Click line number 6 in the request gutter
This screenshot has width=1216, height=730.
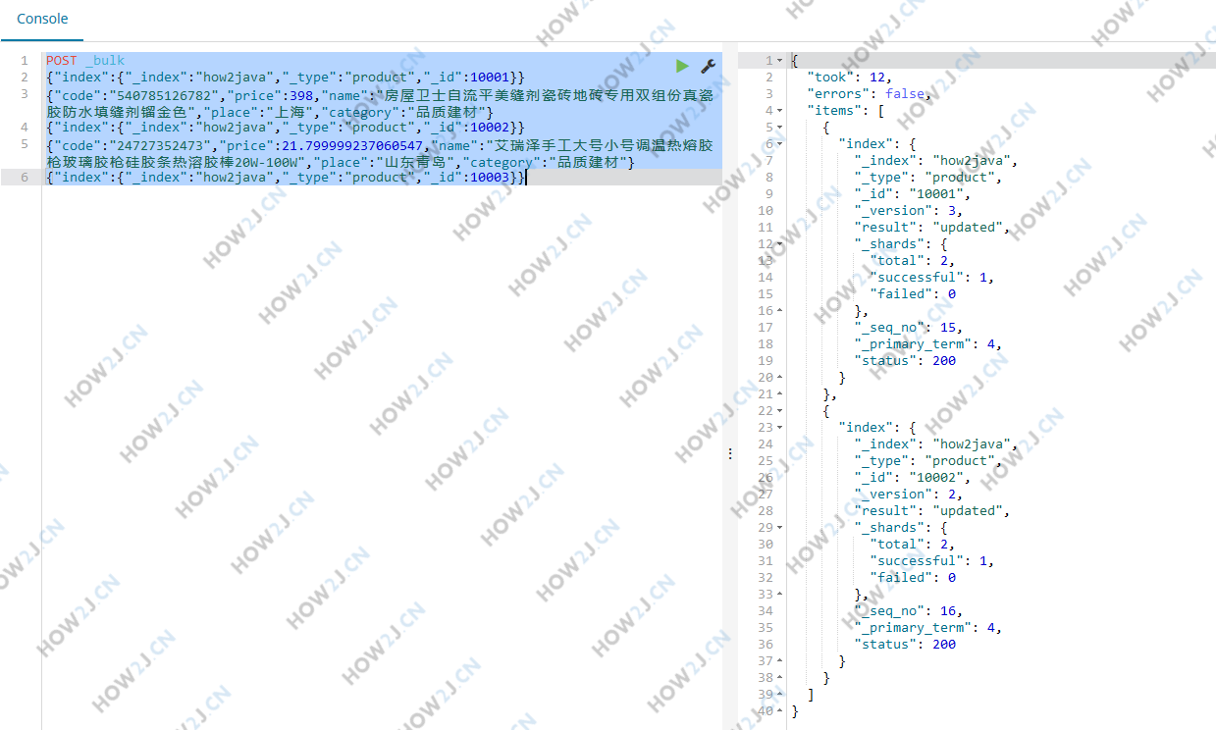[x=25, y=178]
